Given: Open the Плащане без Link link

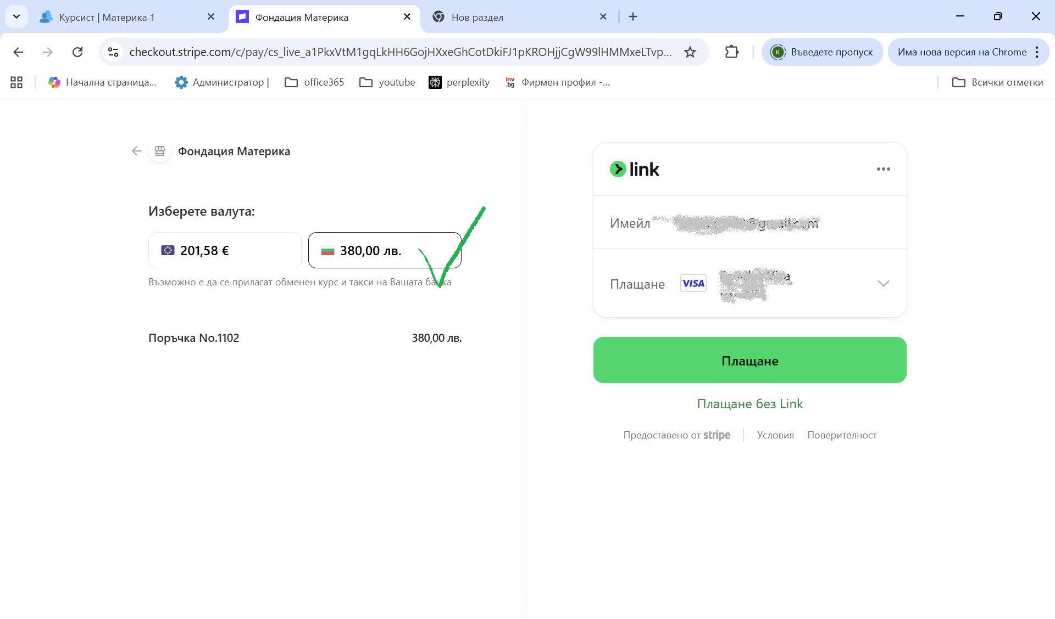Looking at the screenshot, I should coord(749,404).
